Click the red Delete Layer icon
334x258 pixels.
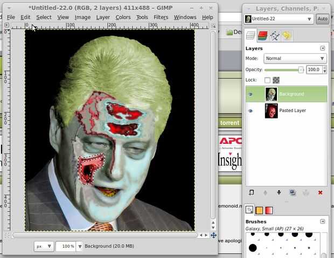320,193
